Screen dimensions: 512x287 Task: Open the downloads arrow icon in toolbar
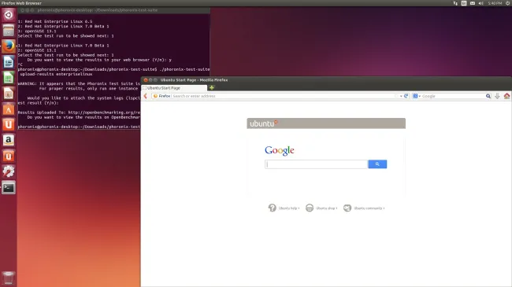(x=497, y=96)
